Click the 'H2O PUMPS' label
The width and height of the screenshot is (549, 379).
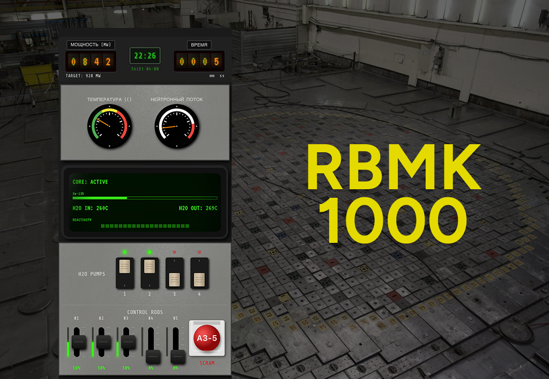click(92, 274)
